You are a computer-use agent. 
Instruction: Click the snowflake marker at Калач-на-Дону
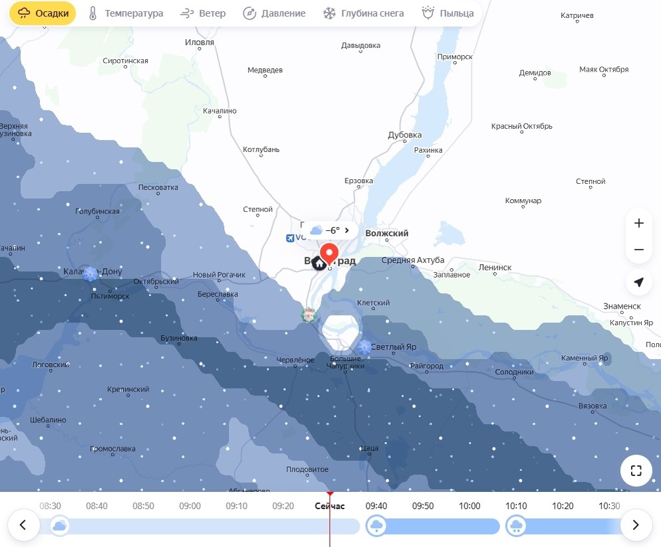tap(90, 273)
